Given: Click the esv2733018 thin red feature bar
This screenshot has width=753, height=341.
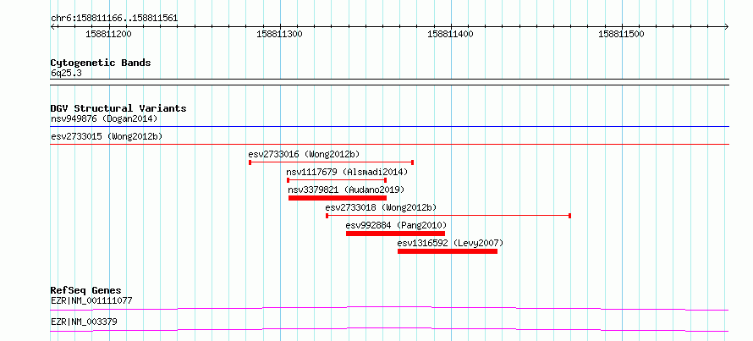Looking at the screenshot, I should [448, 216].
